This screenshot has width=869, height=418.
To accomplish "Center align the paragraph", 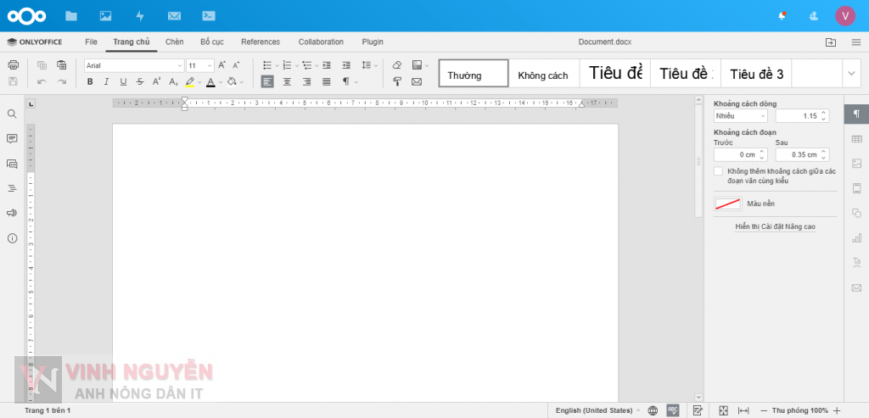I will coord(287,82).
